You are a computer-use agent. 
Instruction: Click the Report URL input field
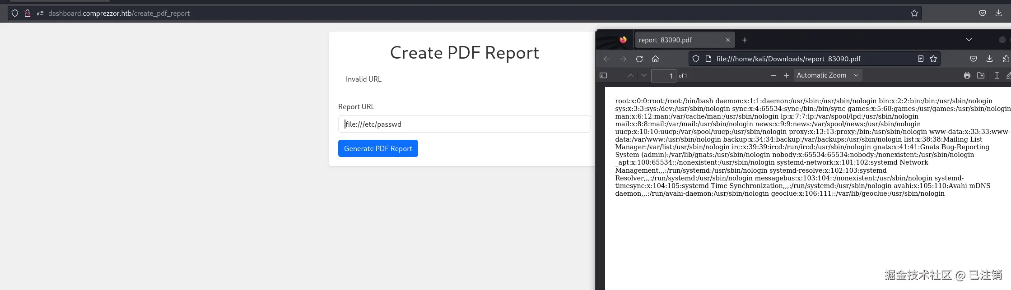[x=464, y=124]
